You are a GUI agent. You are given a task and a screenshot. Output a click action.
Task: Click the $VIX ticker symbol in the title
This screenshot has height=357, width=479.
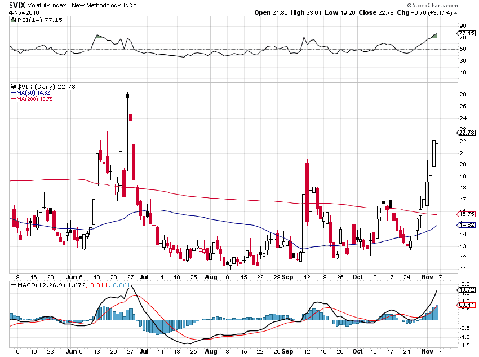tap(17, 5)
